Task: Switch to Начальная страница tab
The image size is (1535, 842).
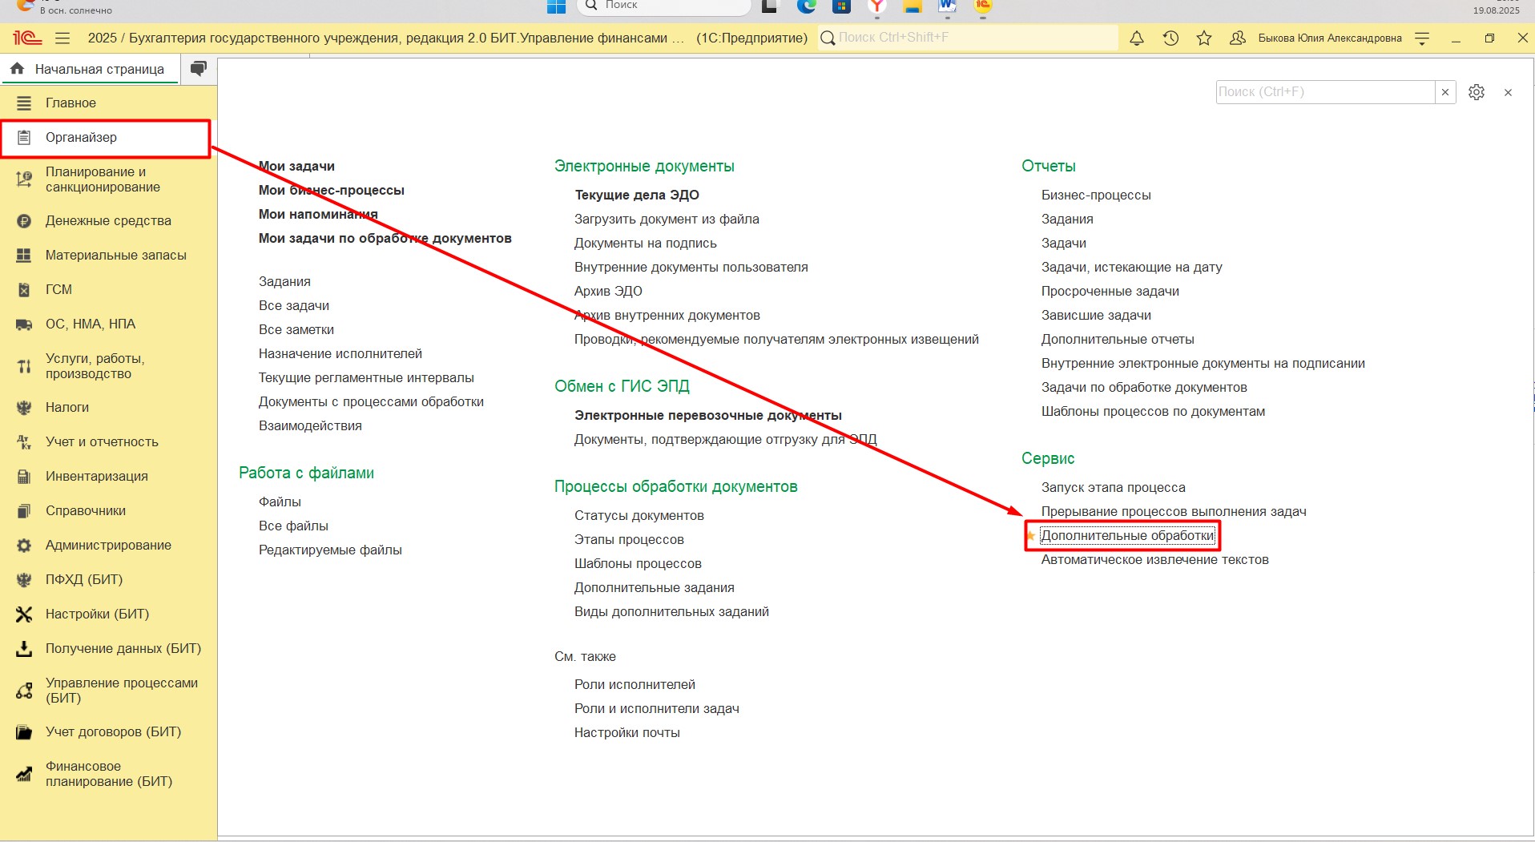Action: [x=90, y=69]
